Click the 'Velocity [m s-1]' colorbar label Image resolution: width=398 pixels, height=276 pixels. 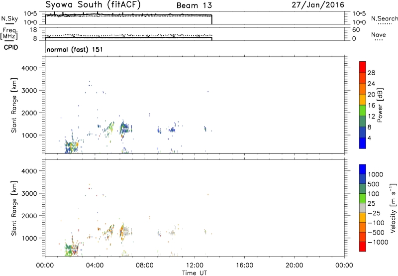393,208
